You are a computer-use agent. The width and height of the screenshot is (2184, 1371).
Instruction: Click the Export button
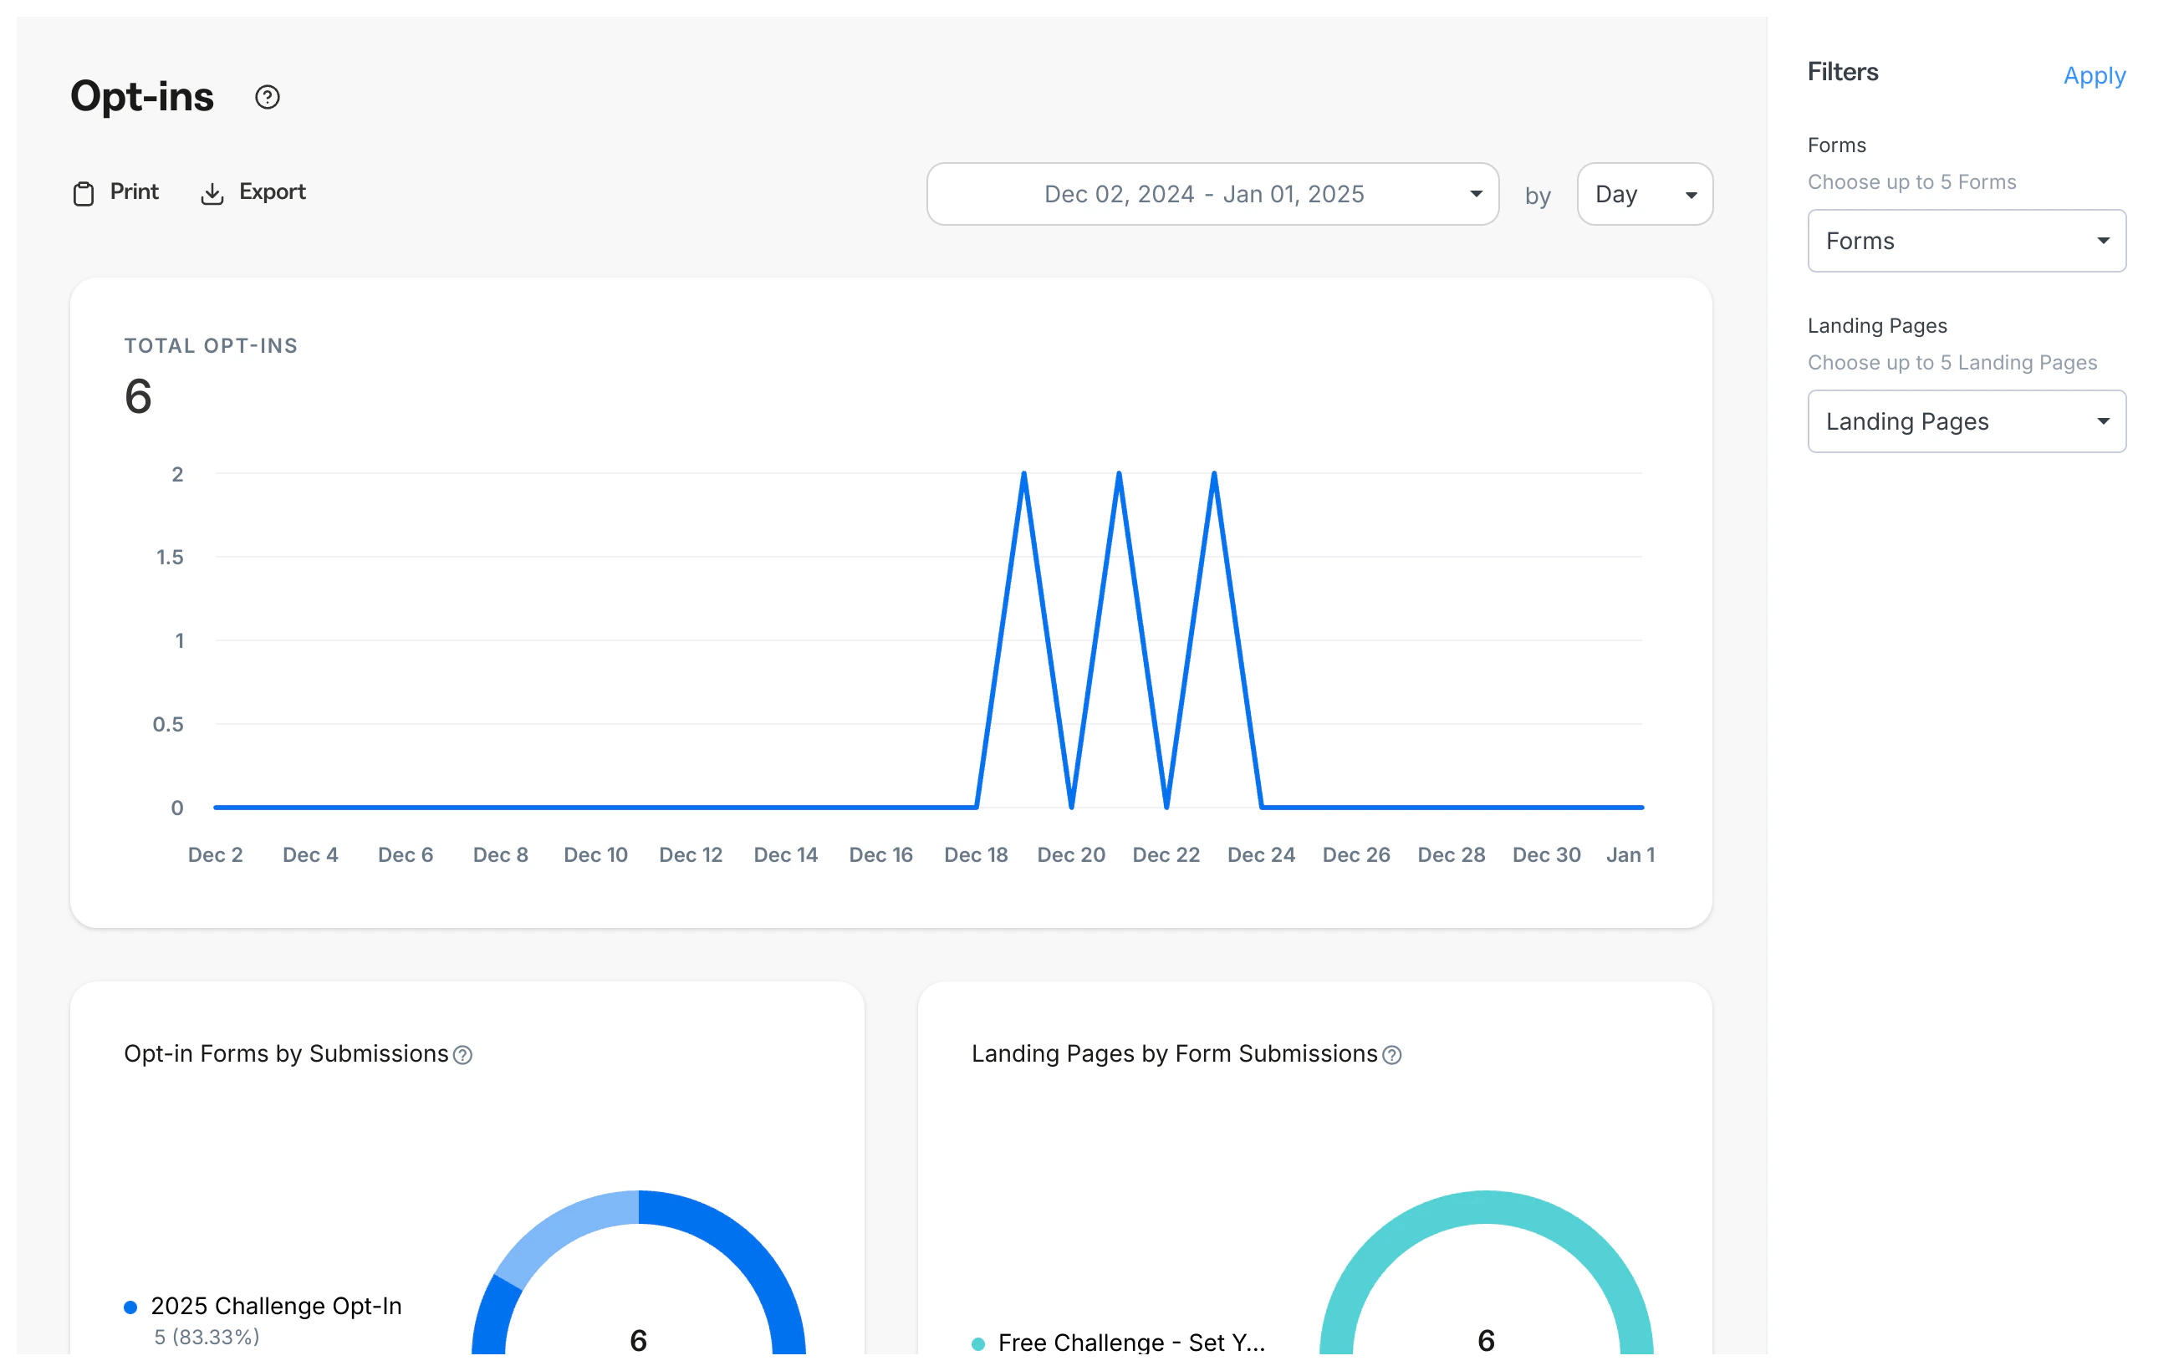point(272,192)
